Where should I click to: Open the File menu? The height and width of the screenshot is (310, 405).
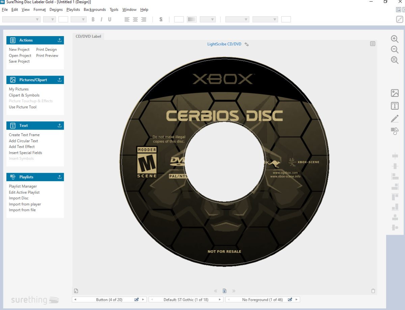click(x=5, y=9)
